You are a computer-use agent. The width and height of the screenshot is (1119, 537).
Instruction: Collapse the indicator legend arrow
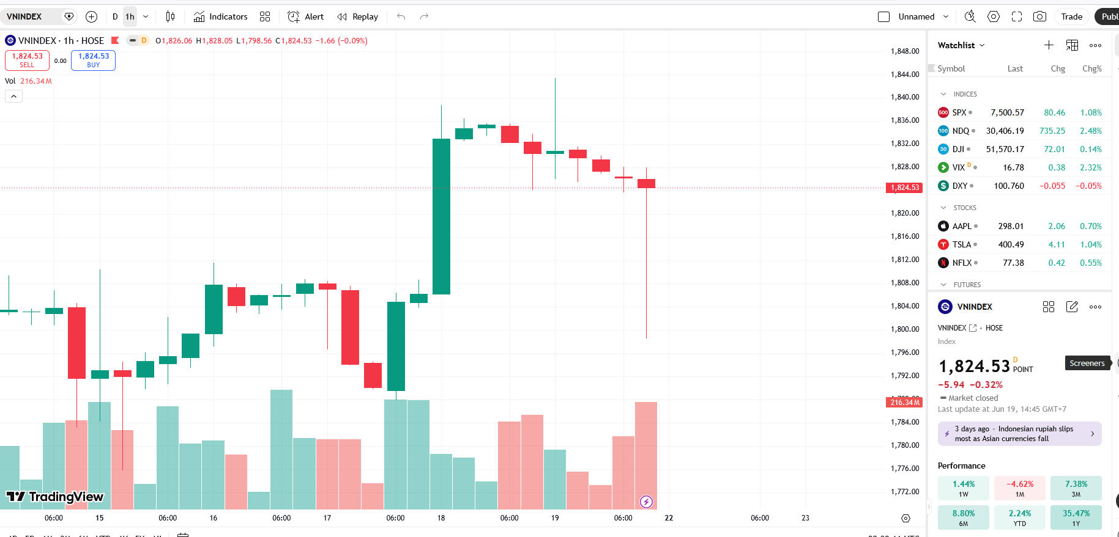pos(13,96)
